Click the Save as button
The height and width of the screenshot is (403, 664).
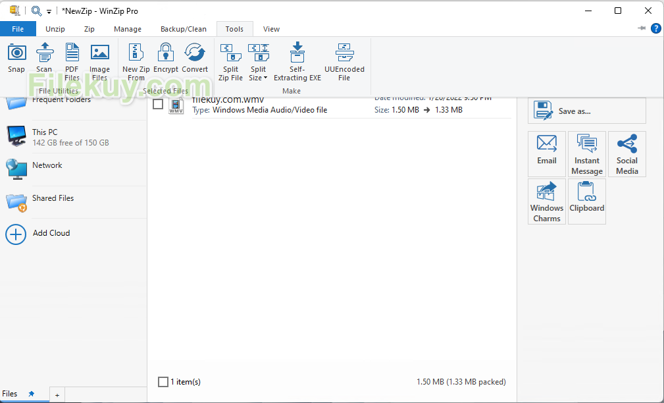click(586, 111)
